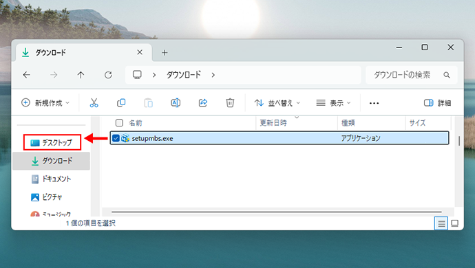Go back with the left arrow
The height and width of the screenshot is (268, 475).
coord(27,75)
